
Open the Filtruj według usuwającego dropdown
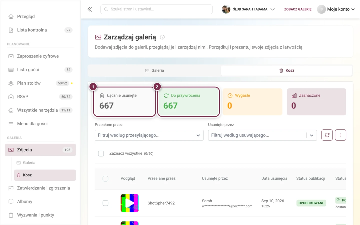click(x=262, y=135)
